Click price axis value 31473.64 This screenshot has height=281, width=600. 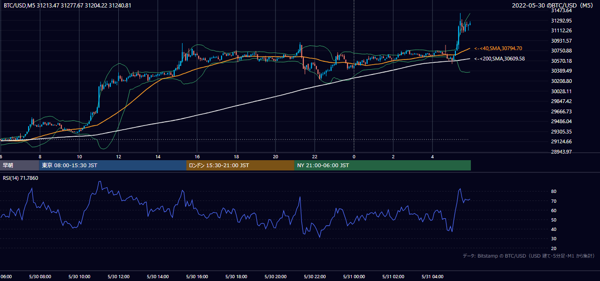pyautogui.click(x=561, y=10)
